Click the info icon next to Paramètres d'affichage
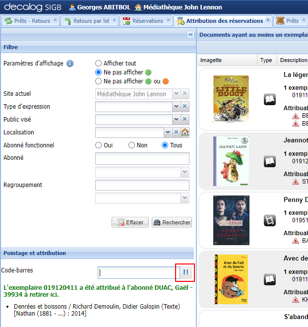 [x=70, y=64]
